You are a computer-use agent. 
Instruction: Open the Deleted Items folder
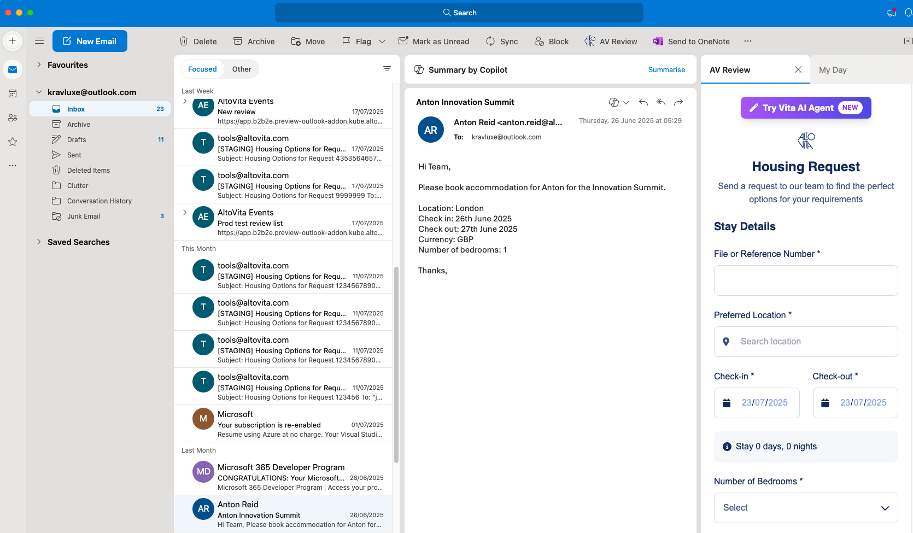[100, 170]
